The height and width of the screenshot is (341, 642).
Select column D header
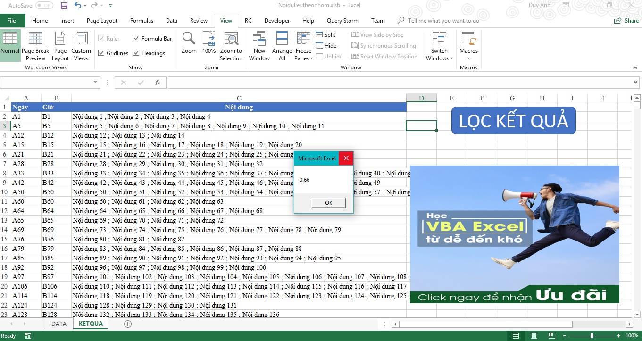pyautogui.click(x=421, y=98)
